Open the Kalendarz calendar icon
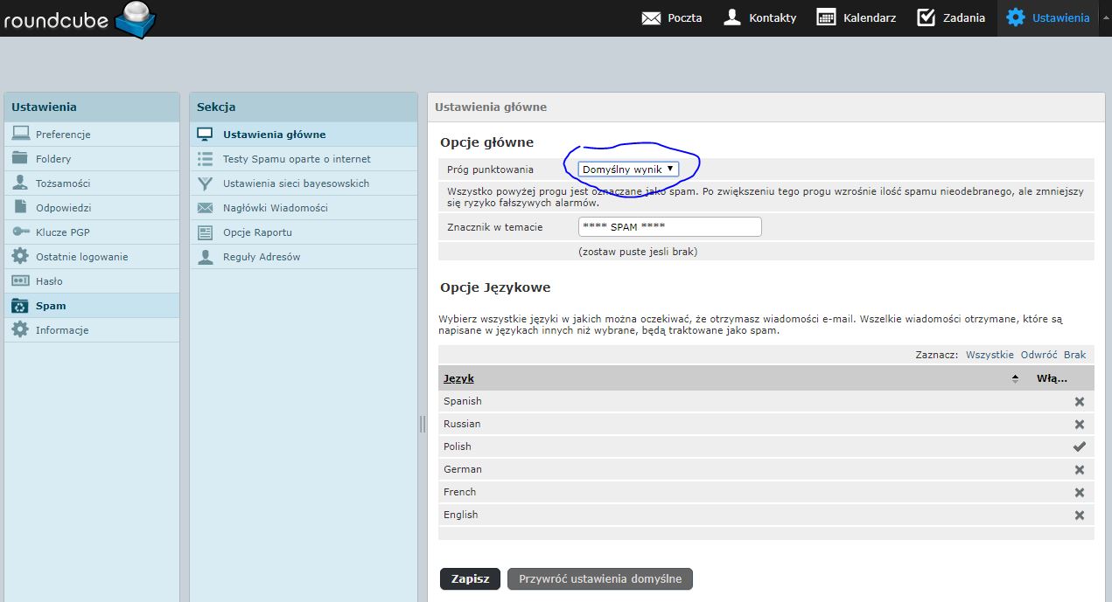The image size is (1112, 602). [826, 17]
